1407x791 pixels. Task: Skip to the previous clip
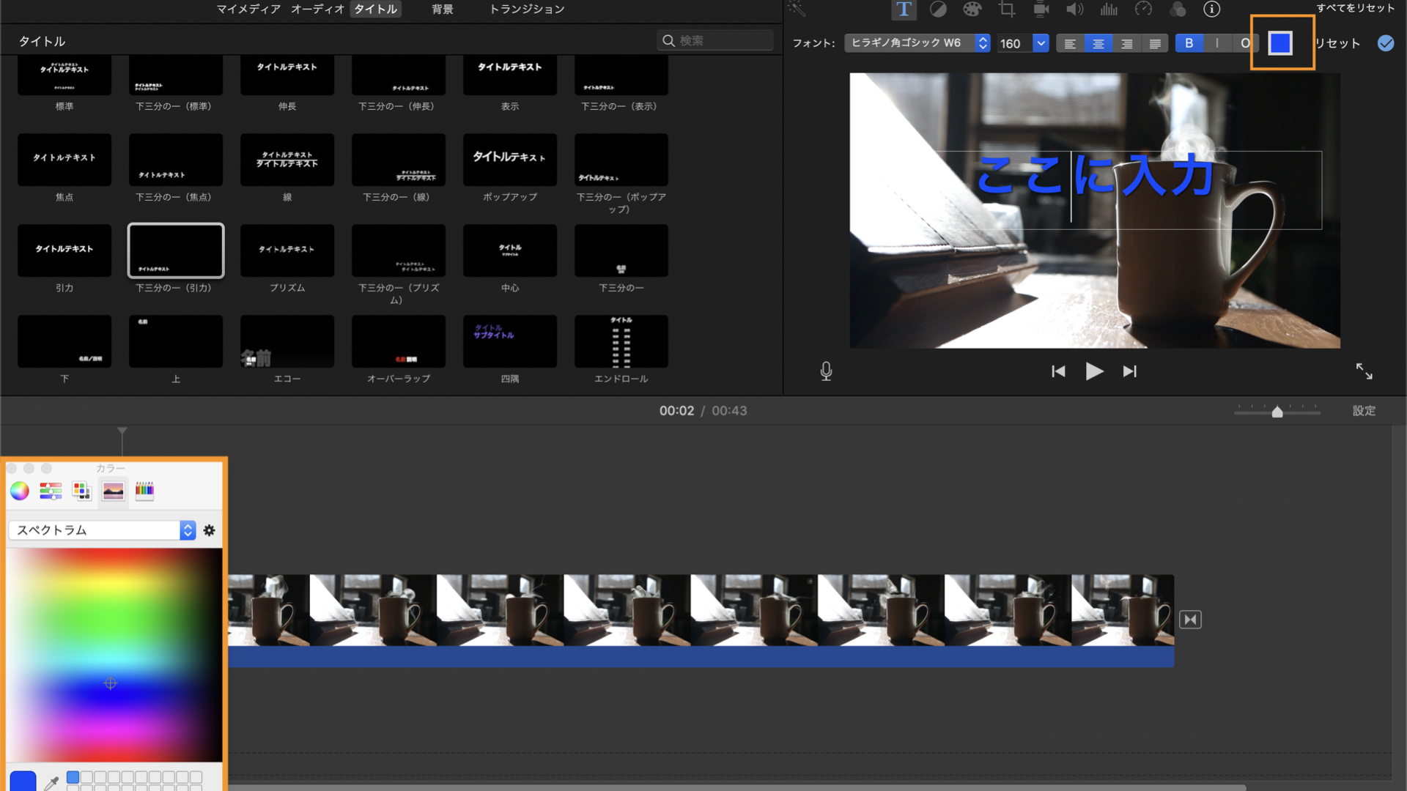click(1058, 371)
